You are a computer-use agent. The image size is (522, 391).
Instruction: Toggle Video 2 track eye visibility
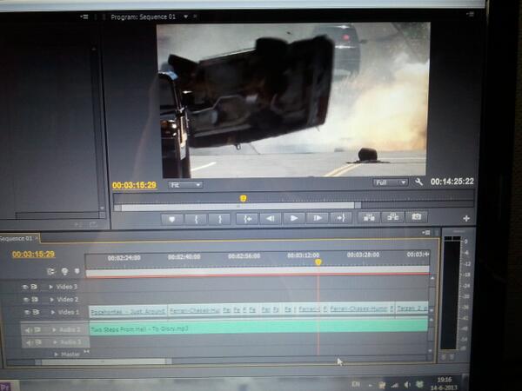click(x=26, y=300)
